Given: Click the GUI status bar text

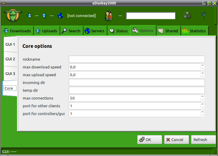Looking at the screenshot, I should click(9, 152).
